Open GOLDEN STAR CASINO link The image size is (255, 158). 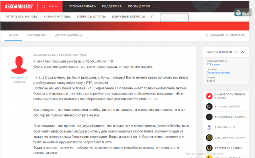pyautogui.click(x=230, y=138)
